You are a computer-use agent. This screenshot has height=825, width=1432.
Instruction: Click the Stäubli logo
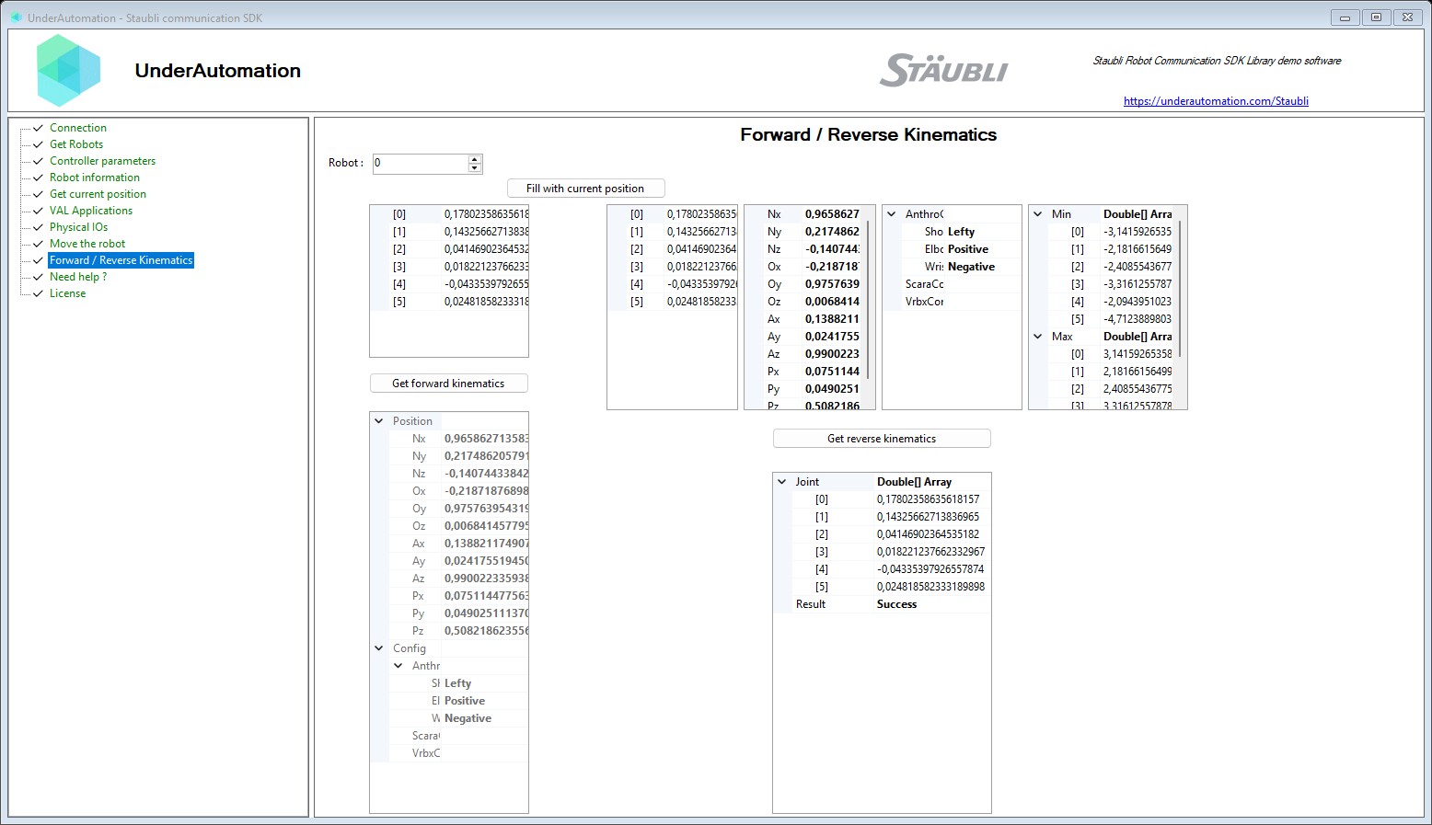pos(945,70)
